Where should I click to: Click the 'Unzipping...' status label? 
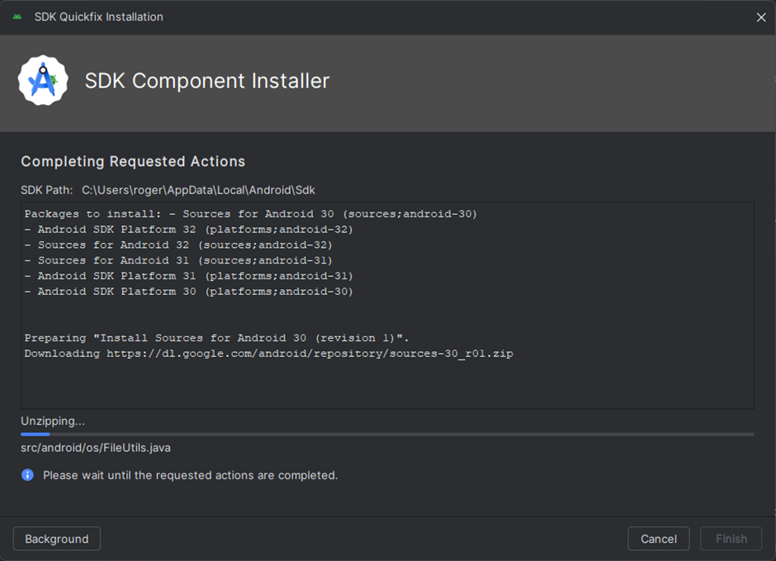(53, 421)
